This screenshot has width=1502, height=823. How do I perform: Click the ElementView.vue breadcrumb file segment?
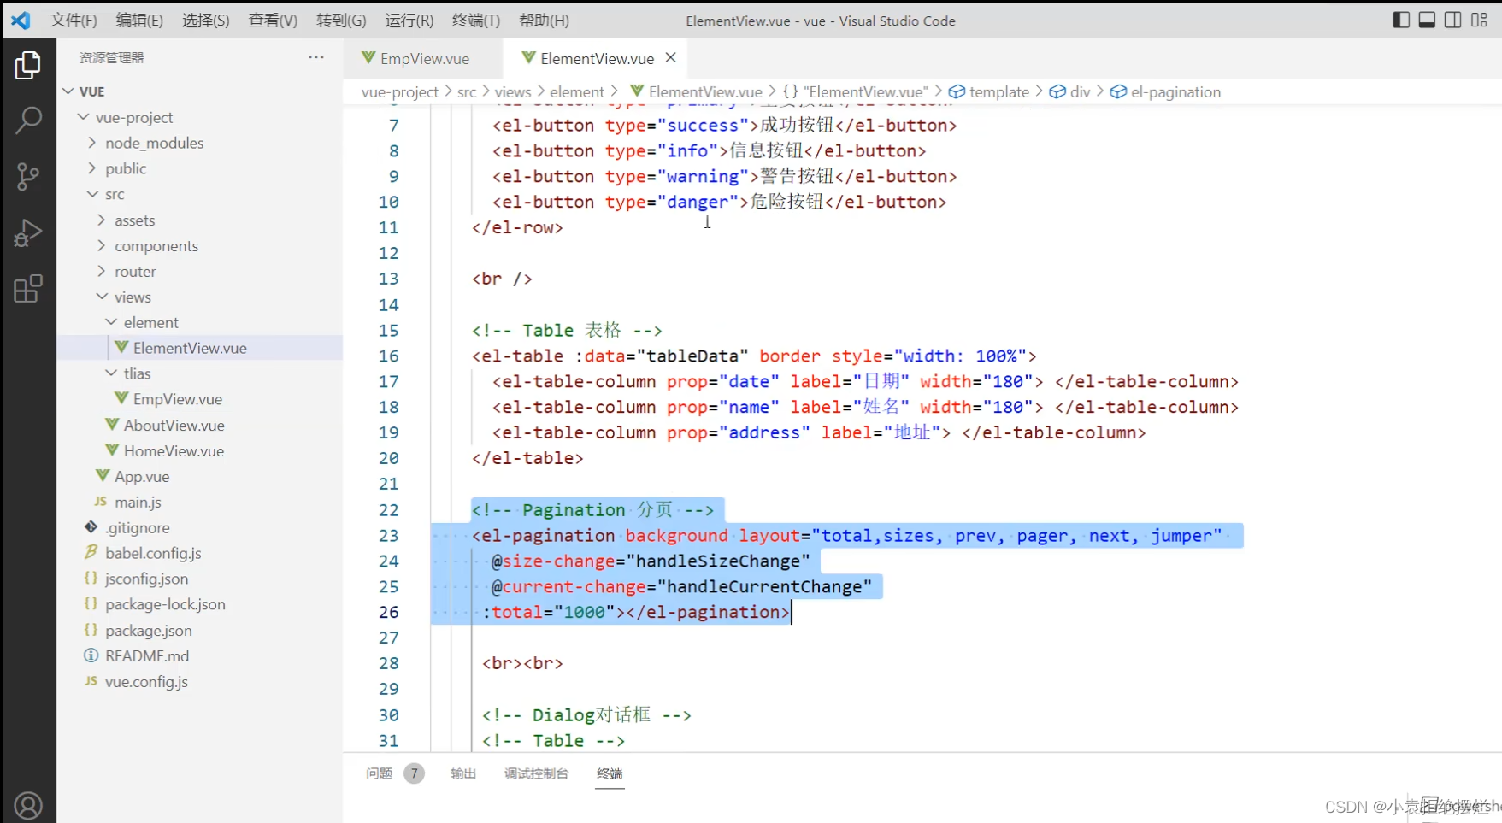(x=696, y=92)
